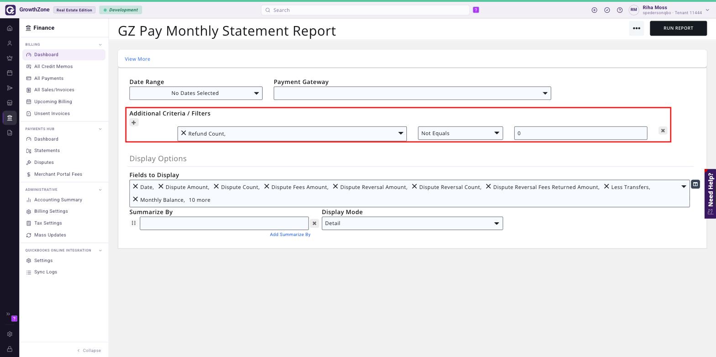Open the Date Range dropdown
Screen dimensions: 716x357
pyautogui.click(x=196, y=93)
